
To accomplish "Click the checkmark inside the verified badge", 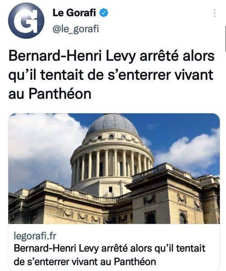I will point(104,13).
